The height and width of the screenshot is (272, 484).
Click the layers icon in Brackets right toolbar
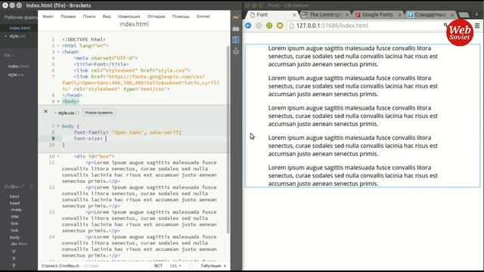point(236,51)
